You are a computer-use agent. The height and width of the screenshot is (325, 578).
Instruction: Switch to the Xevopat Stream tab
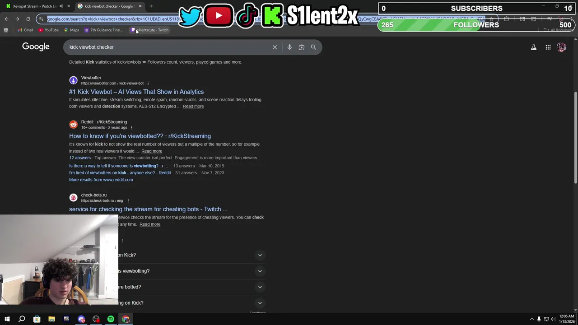point(34,6)
